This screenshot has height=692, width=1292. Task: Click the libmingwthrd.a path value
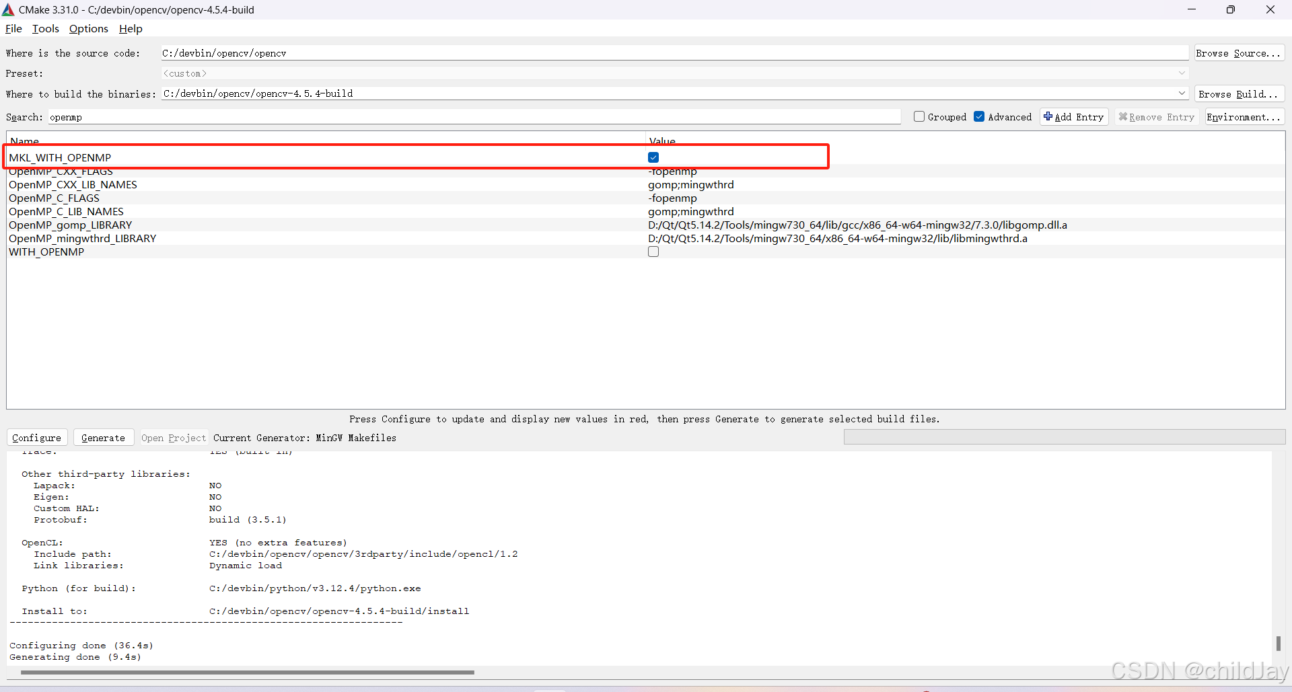tap(838, 238)
